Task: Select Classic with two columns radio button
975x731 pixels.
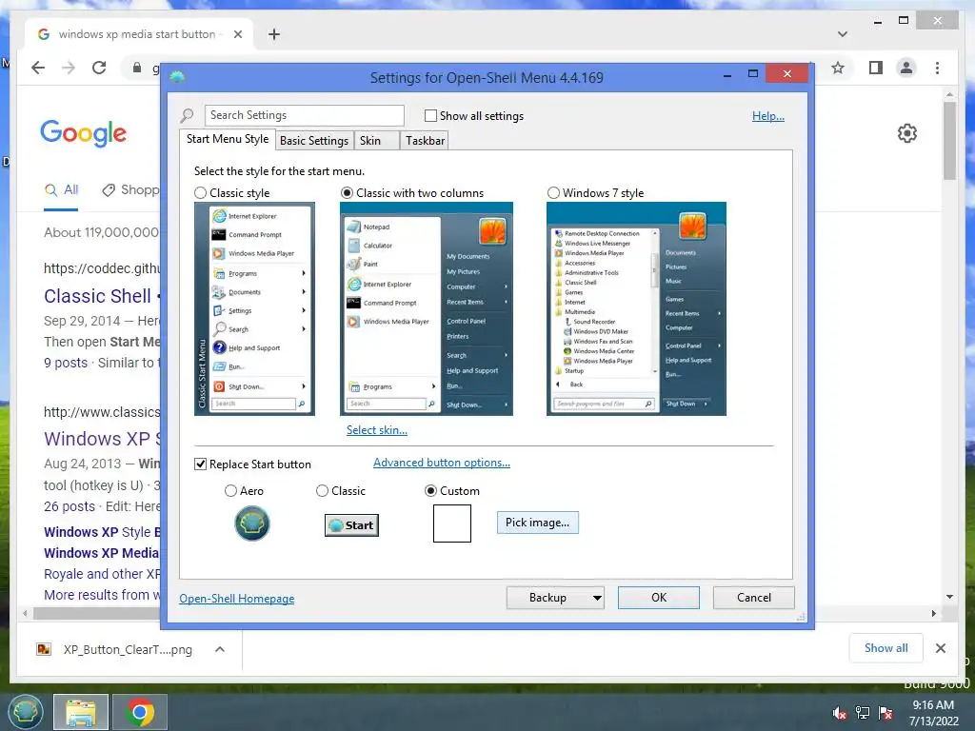Action: [x=347, y=193]
